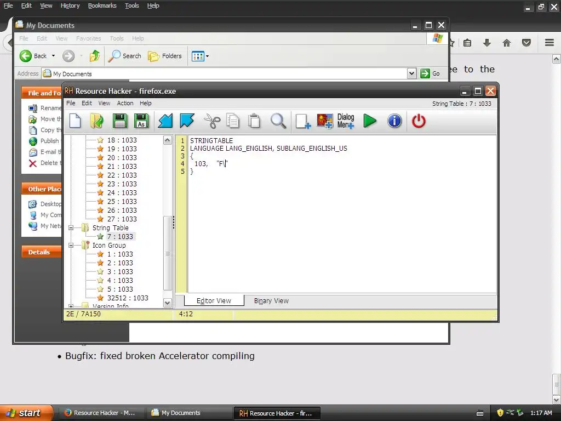Click the Go button next to Address bar
Screen dimensions: 561x421
[x=430, y=73]
